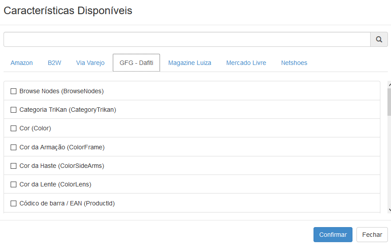Click the "Cor da Armação (ColorFrame)" label
The width and height of the screenshot is (391, 243).
coord(62,147)
